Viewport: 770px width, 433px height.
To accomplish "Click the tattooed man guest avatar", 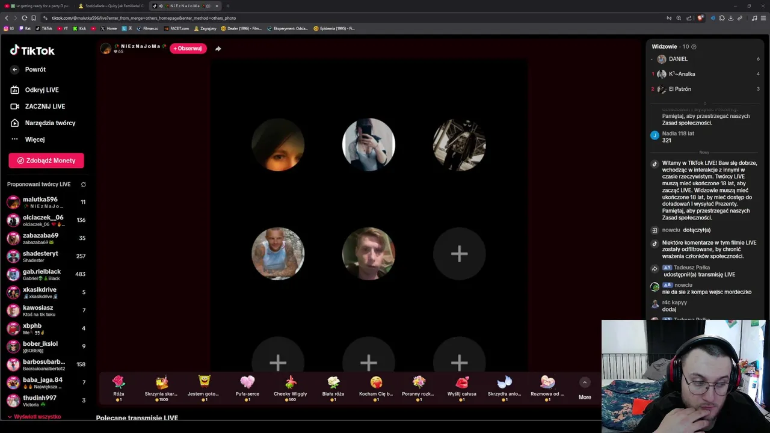I will pos(278,254).
